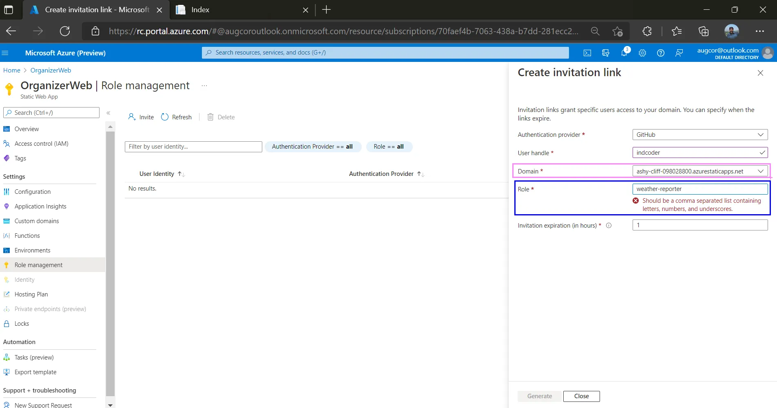The image size is (777, 408).
Task: Expand Authentication provider GitHub dropdown
Action: click(700, 135)
